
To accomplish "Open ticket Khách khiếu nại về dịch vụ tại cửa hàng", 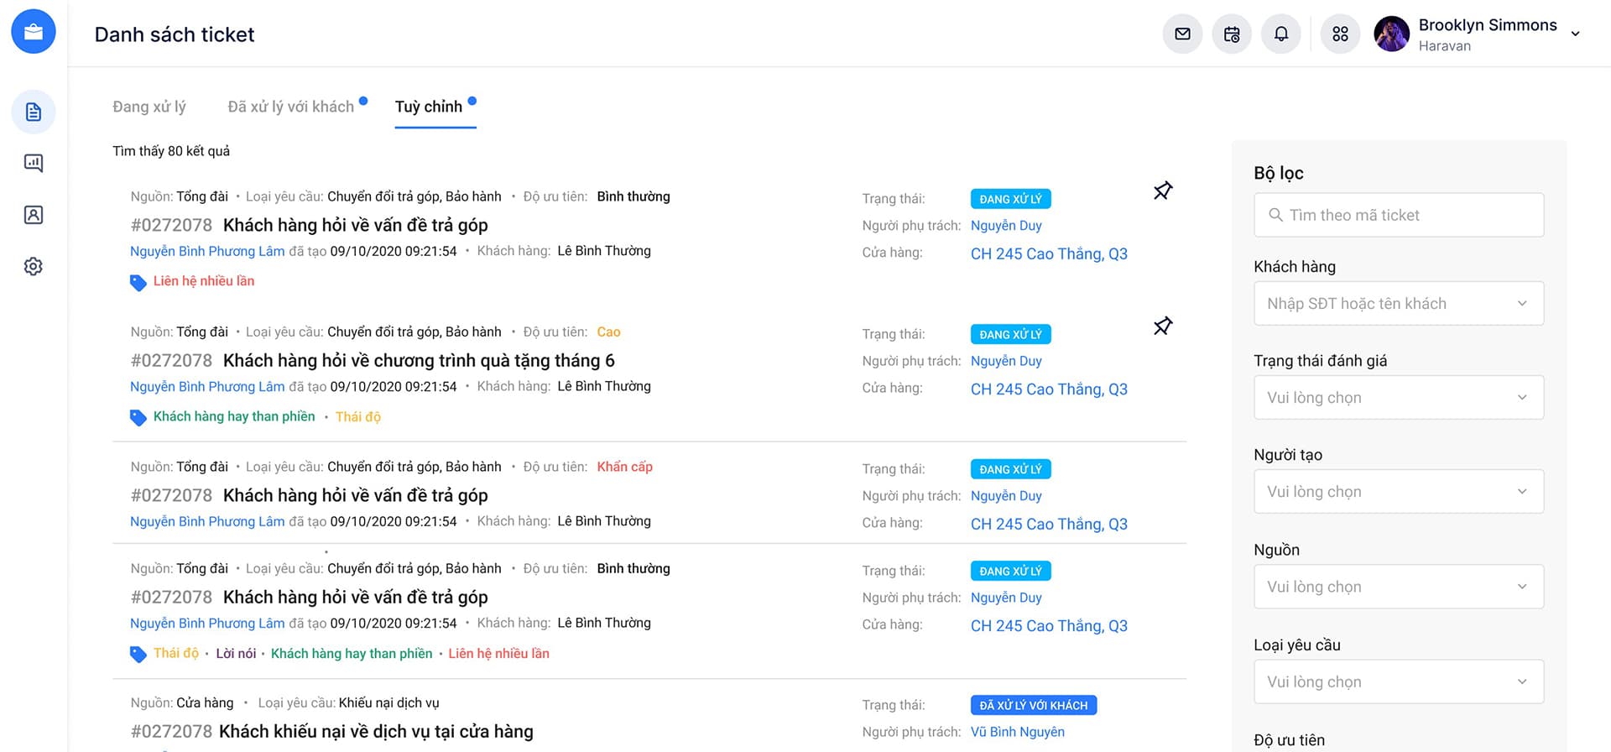I will (x=376, y=731).
